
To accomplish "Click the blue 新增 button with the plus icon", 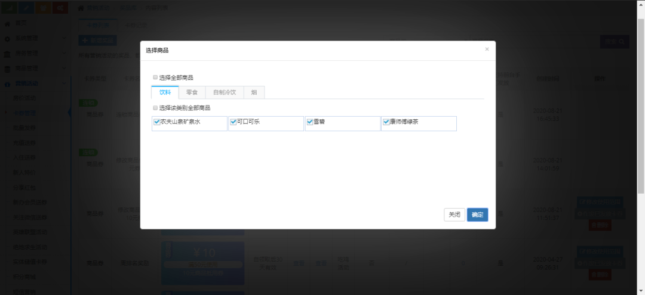I will (97, 40).
